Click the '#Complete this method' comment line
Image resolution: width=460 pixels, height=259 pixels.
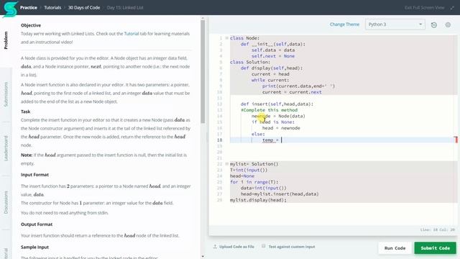click(x=269, y=110)
